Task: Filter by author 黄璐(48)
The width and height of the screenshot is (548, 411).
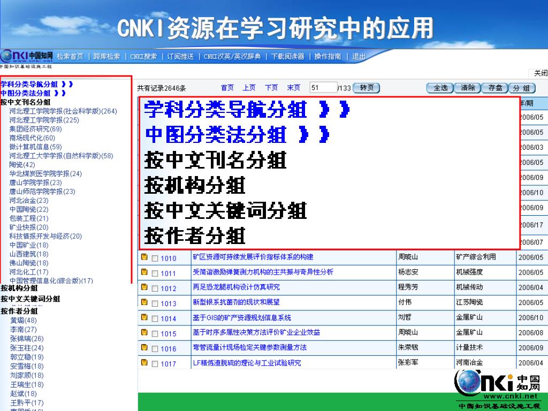Action: pyautogui.click(x=24, y=321)
